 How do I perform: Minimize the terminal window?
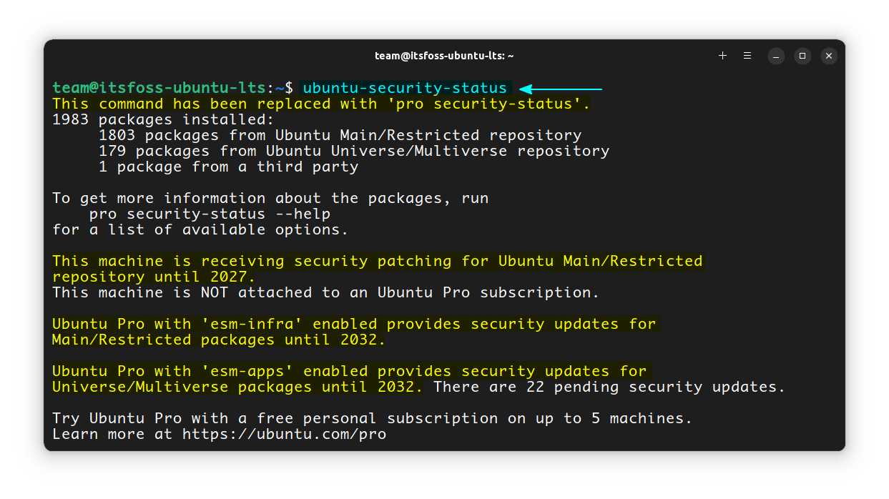(775, 56)
